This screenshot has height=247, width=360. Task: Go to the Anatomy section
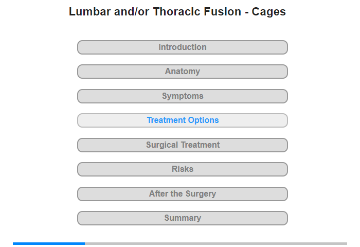point(182,72)
